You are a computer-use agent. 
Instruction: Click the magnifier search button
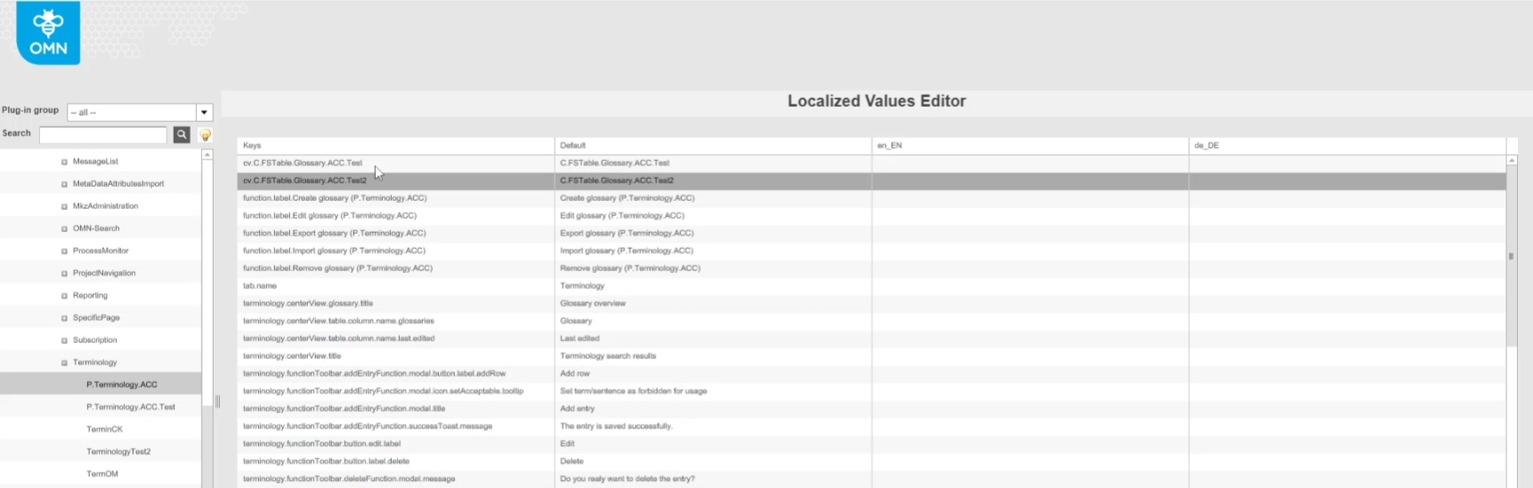pyautogui.click(x=182, y=134)
